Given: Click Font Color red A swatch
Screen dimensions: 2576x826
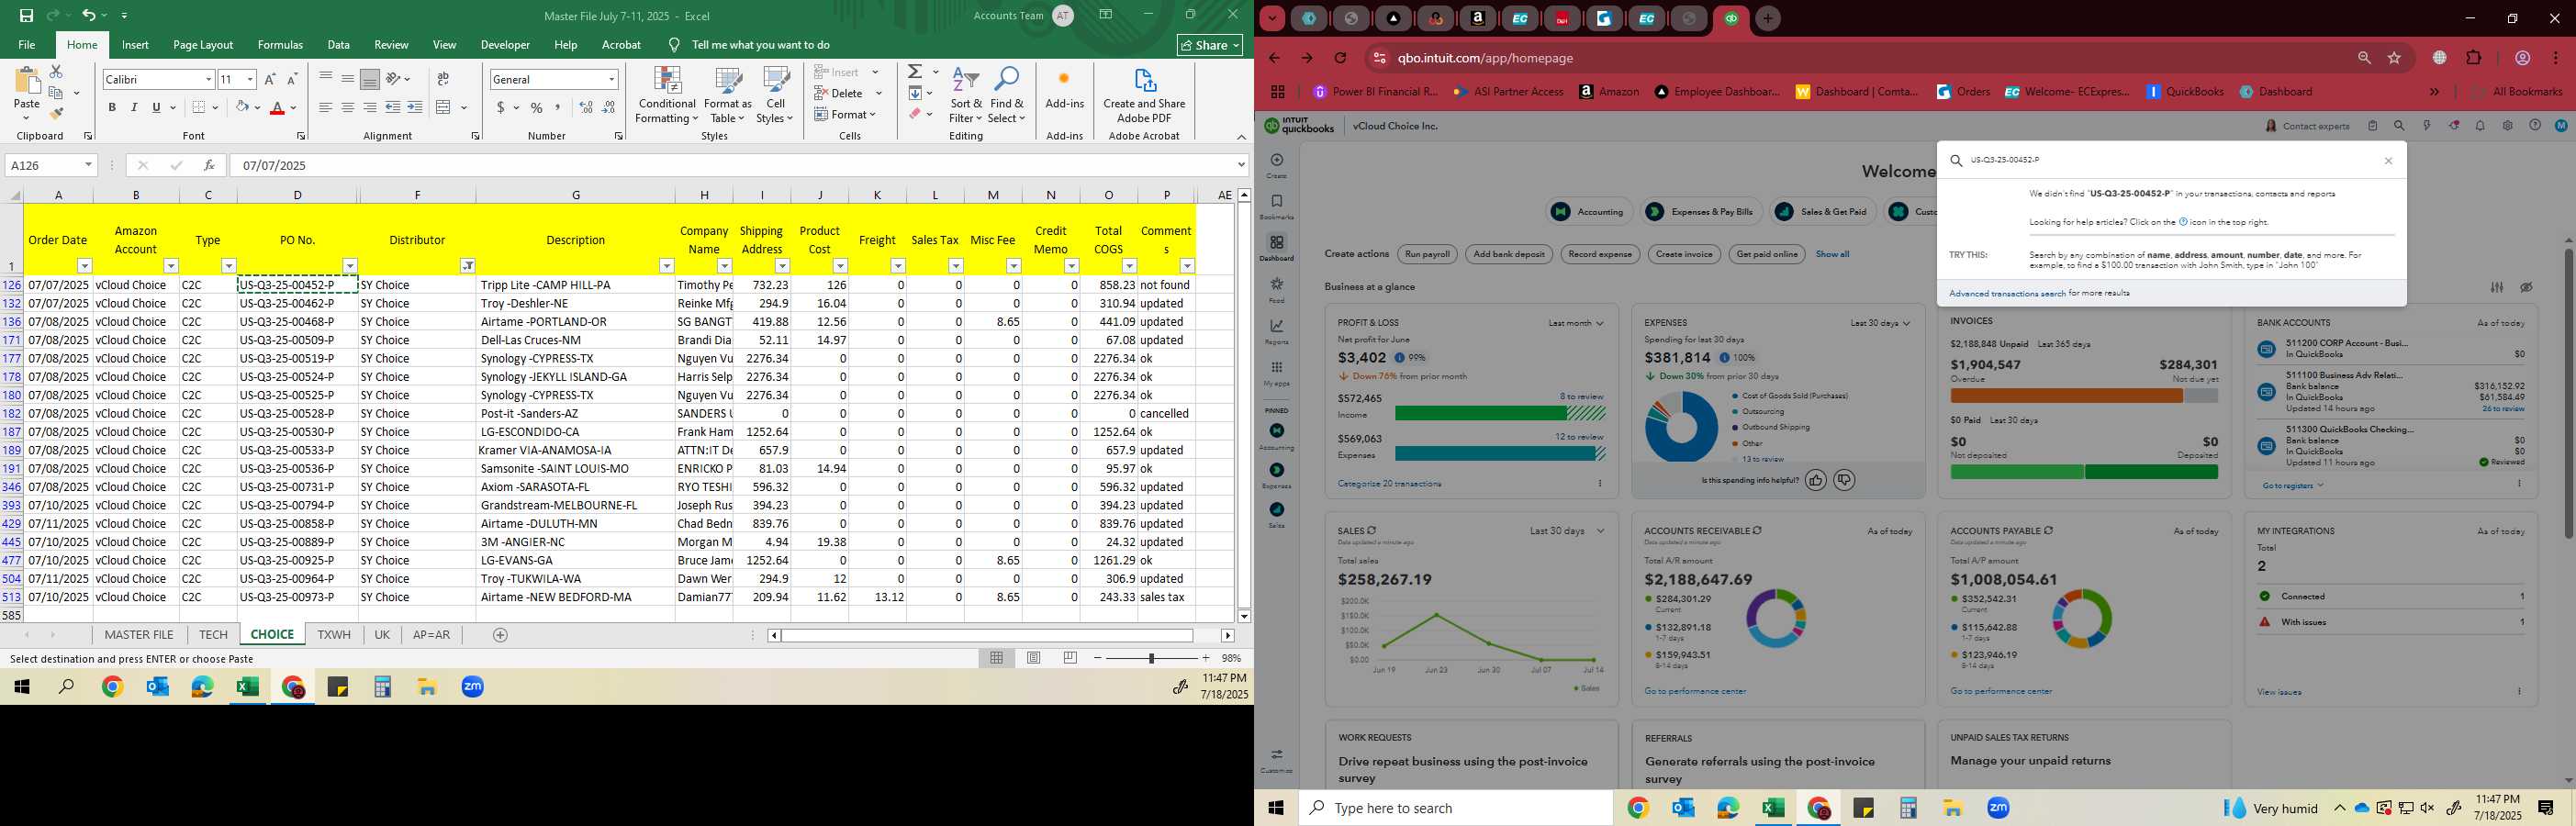Looking at the screenshot, I should 278,107.
